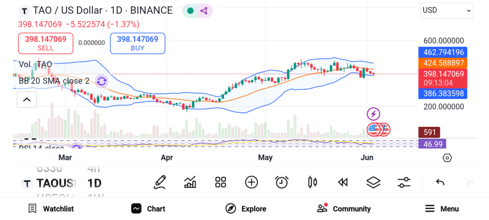This screenshot has height=220, width=489.
Task: Open the chart settings sliders icon
Action: (x=404, y=182)
